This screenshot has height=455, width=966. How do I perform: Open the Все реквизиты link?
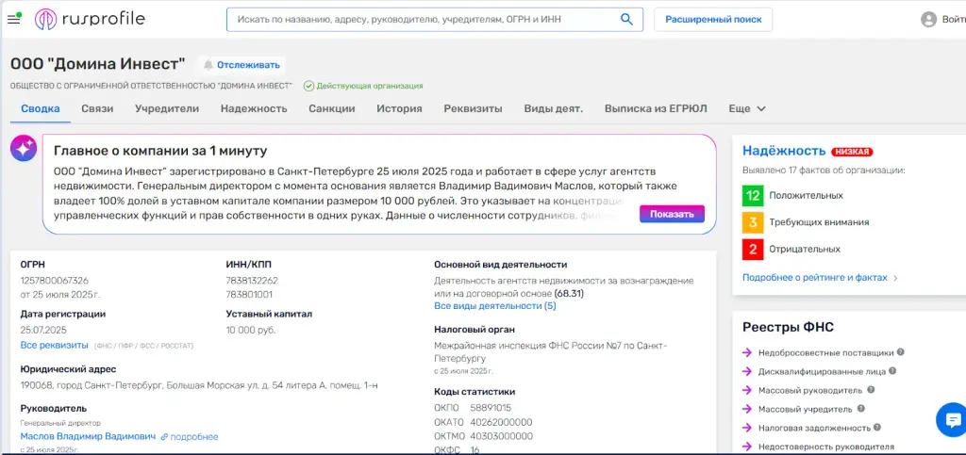(54, 345)
